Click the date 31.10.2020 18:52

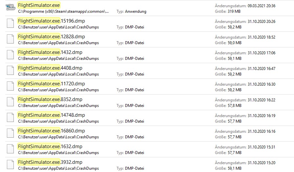(262, 37)
